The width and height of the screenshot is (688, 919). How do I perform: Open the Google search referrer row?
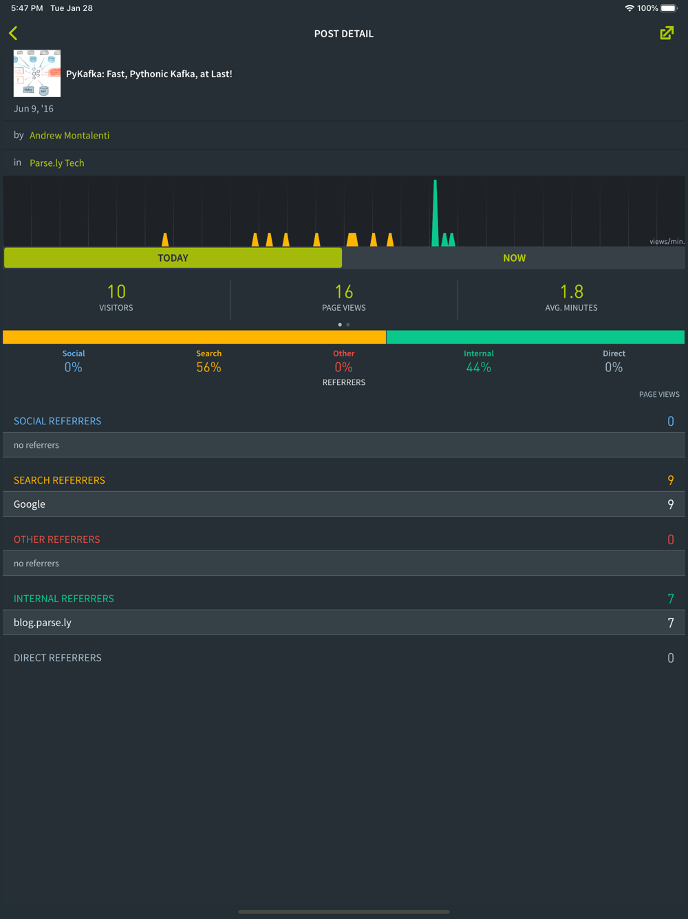tap(344, 504)
